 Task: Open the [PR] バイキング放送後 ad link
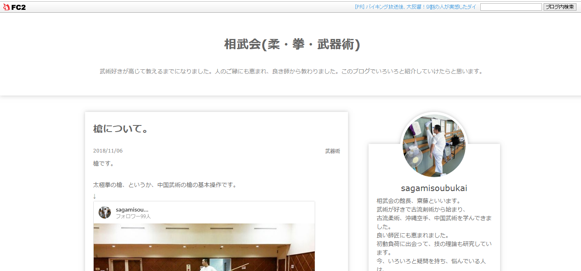[415, 7]
